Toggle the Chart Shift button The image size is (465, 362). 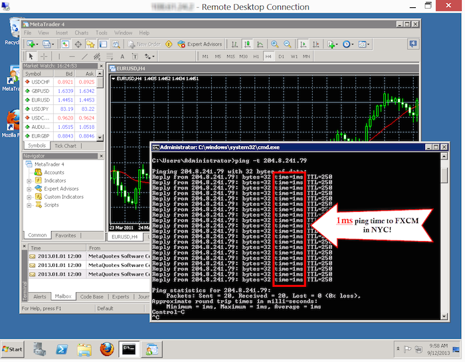pos(316,45)
